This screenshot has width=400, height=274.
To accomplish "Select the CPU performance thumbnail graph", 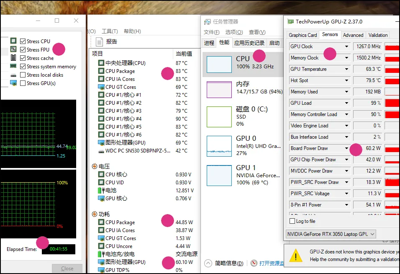I will (219, 65).
